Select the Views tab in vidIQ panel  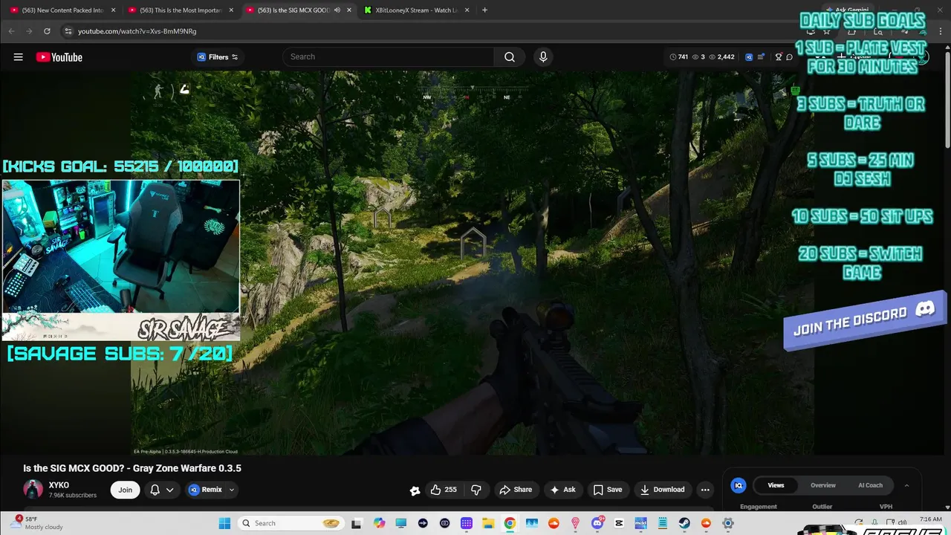(x=776, y=485)
